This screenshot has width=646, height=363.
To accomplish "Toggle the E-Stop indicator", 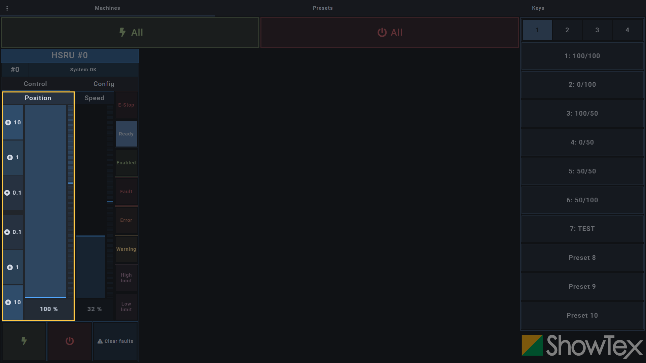I will tap(126, 105).
